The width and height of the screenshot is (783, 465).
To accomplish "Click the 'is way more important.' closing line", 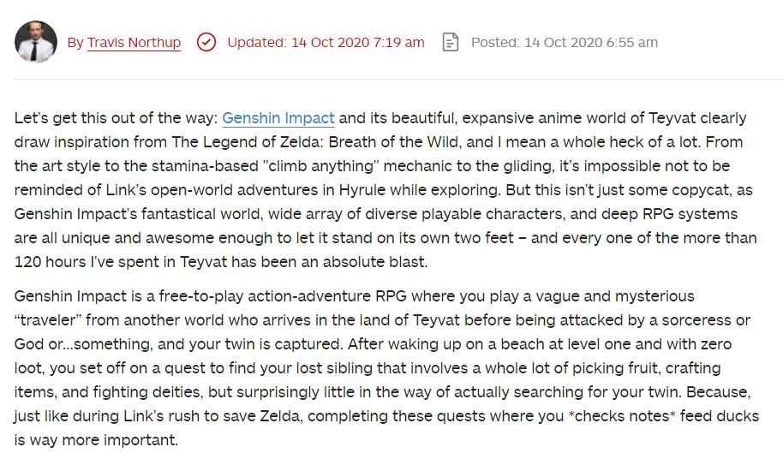I will pos(96,440).
